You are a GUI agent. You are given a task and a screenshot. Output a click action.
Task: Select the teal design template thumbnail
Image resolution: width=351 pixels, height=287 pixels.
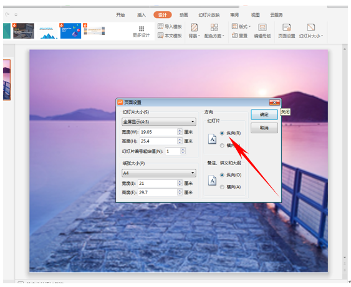[x=7, y=31]
